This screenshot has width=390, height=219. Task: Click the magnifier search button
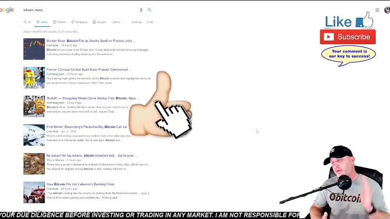tap(149, 10)
